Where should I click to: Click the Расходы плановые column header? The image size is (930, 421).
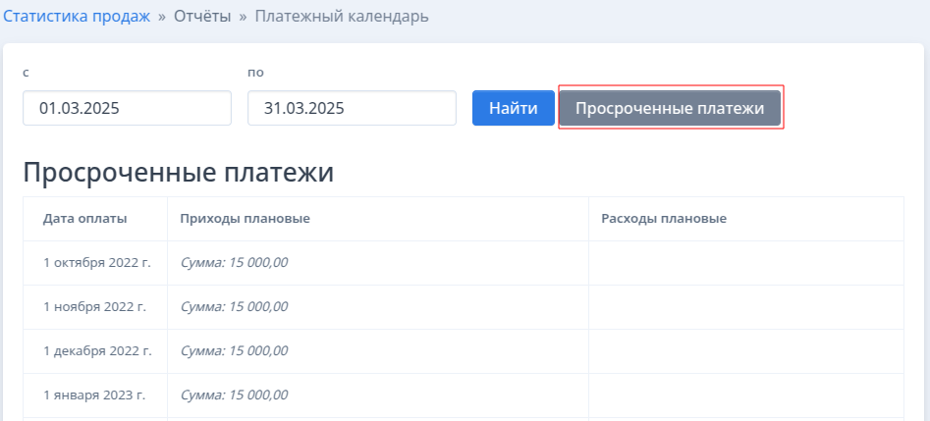pyautogui.click(x=664, y=219)
